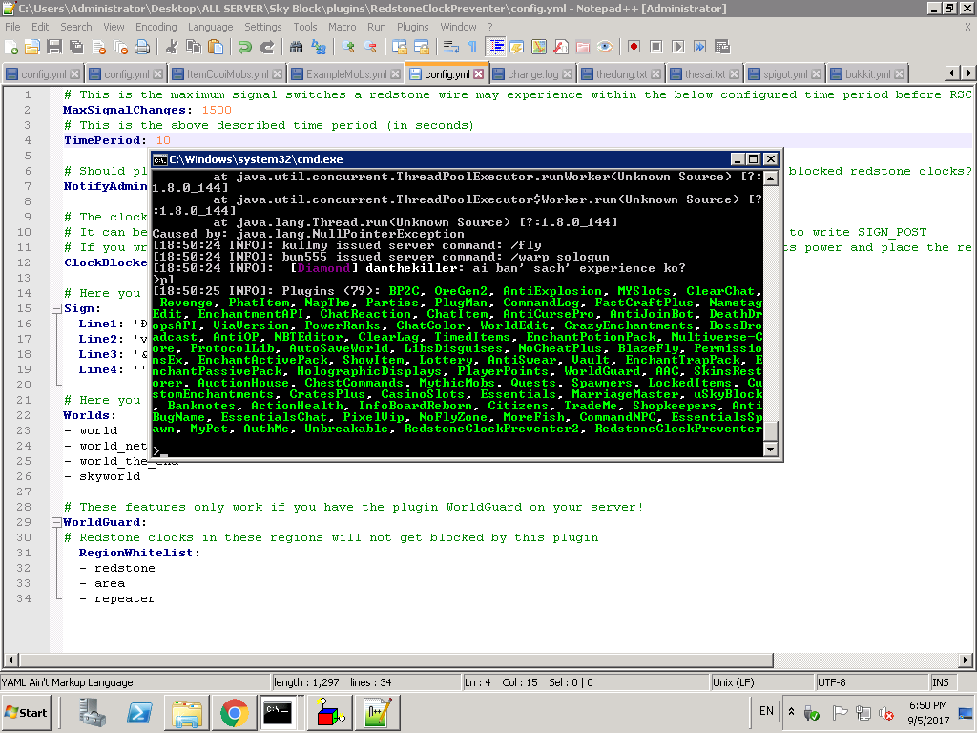Viewport: 977px width, 733px height.
Task: Close the active config.yml tab
Action: click(479, 74)
